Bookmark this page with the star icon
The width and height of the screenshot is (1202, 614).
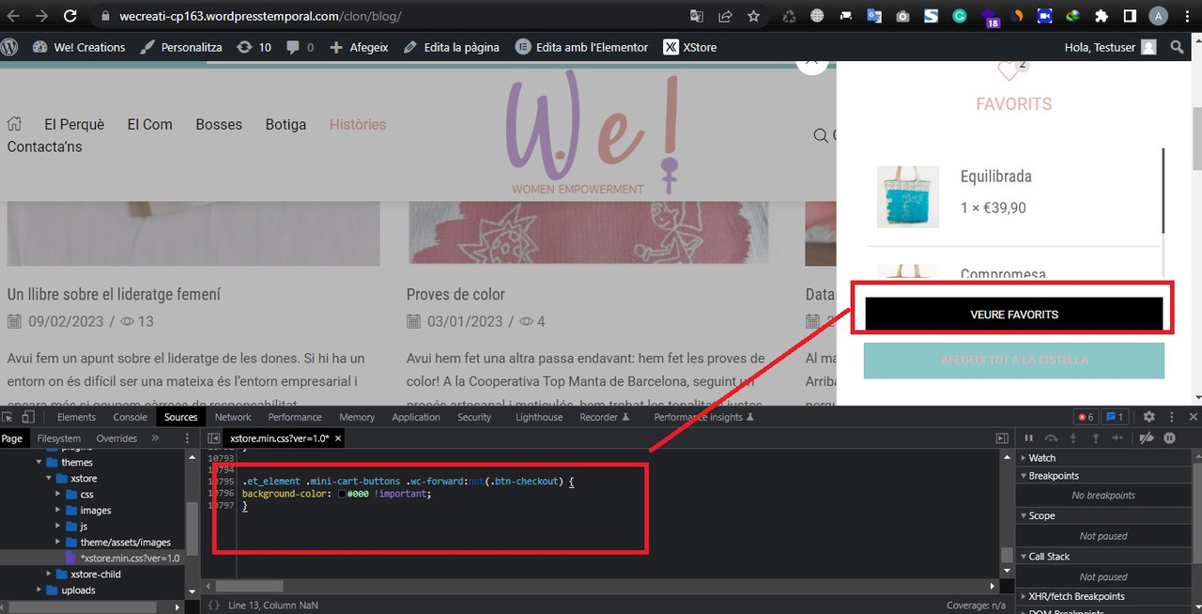tap(753, 16)
